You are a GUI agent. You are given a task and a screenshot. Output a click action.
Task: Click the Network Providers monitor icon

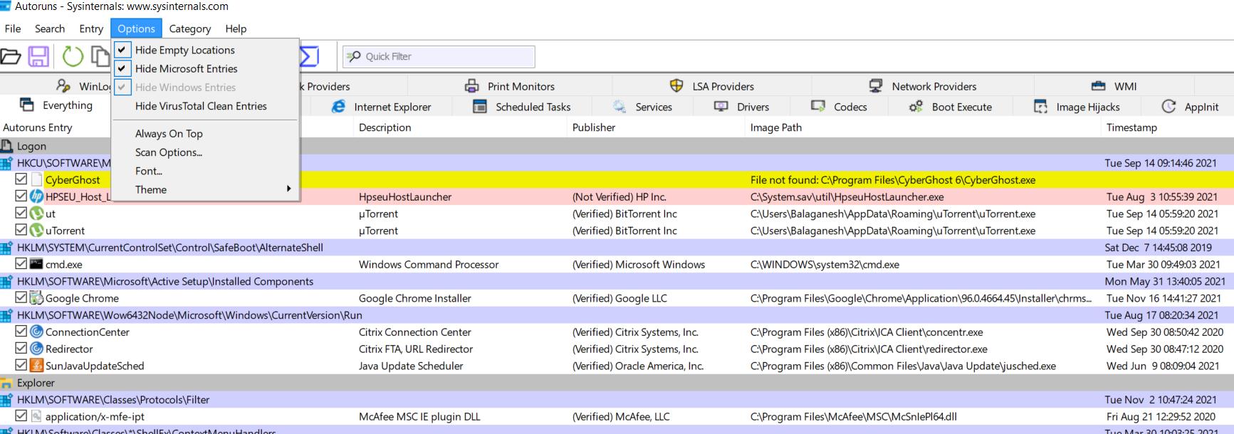[x=876, y=86]
